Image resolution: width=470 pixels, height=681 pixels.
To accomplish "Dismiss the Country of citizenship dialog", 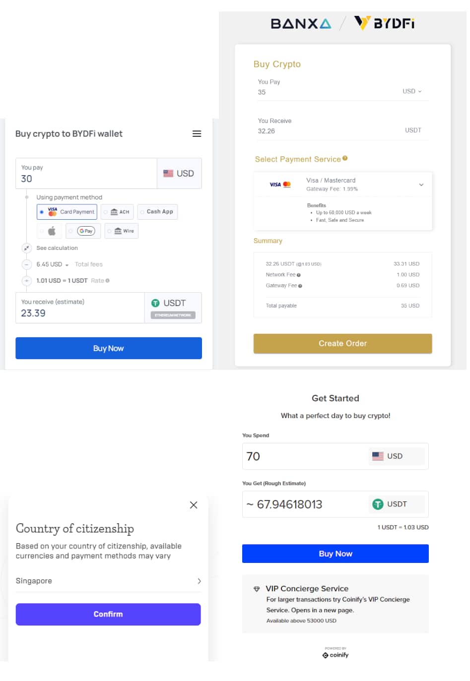I will [194, 505].
